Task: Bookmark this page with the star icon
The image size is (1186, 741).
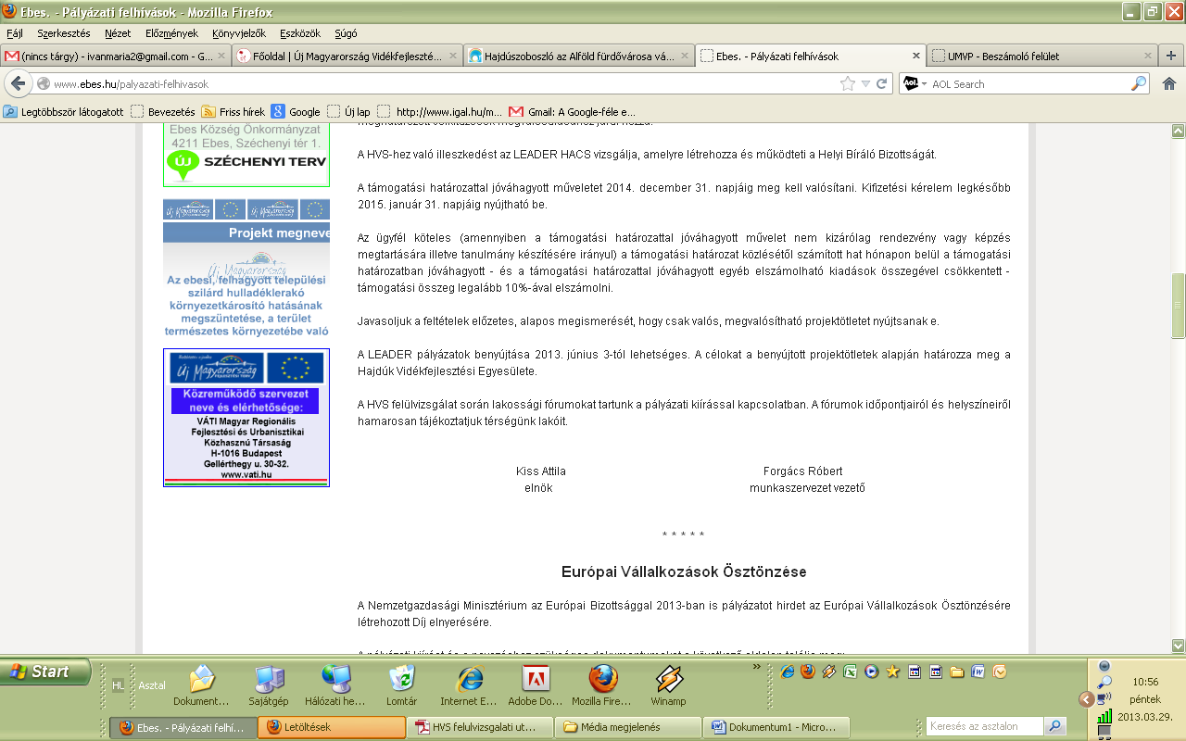Action: click(847, 84)
